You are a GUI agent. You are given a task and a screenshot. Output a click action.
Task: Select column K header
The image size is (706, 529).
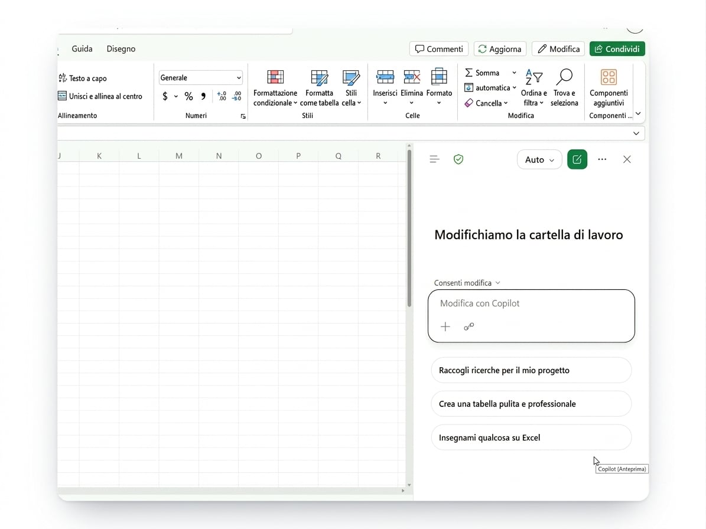[99, 156]
